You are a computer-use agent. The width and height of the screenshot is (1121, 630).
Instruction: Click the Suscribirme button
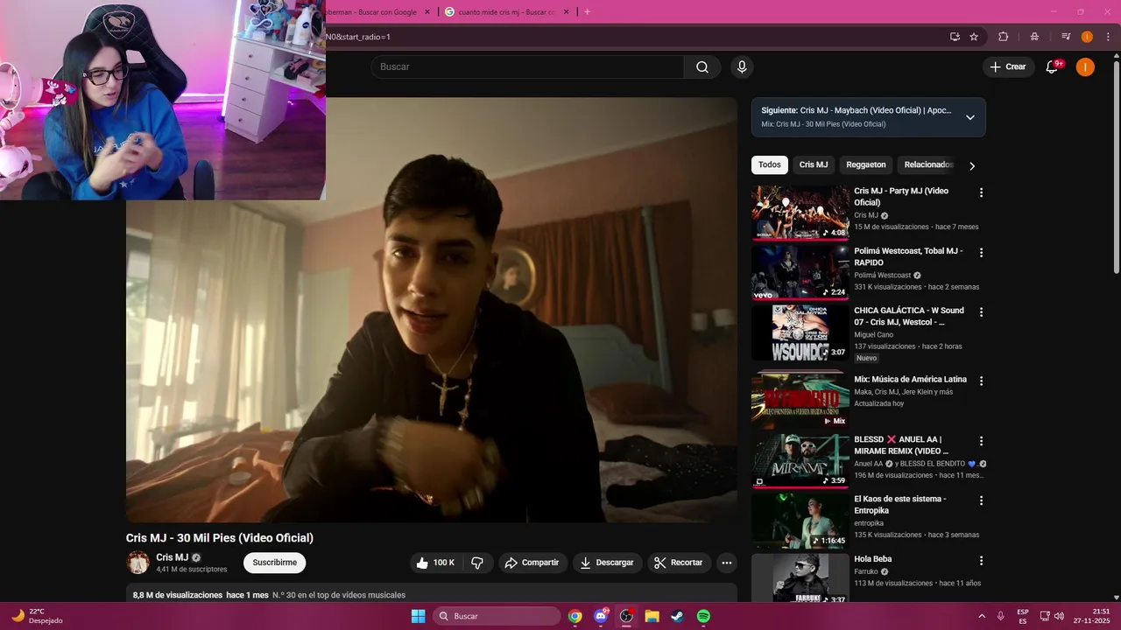click(275, 563)
